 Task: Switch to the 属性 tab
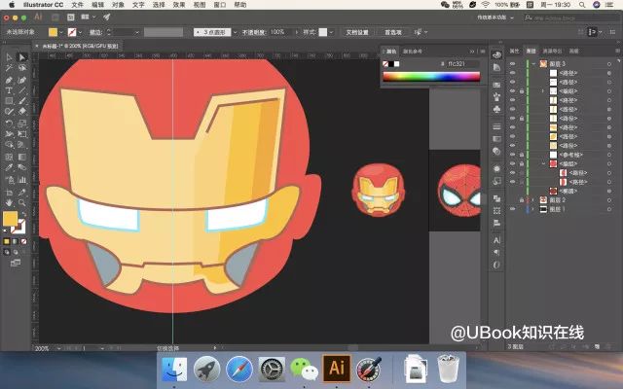[515, 51]
